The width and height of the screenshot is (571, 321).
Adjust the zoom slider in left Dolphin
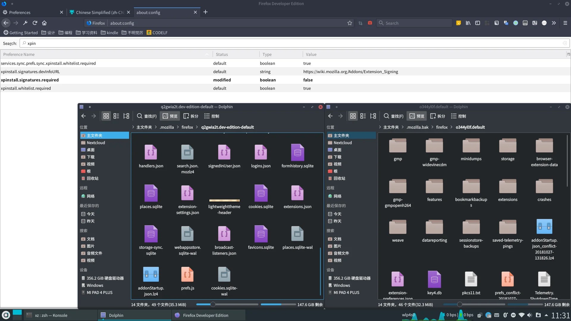[x=213, y=304]
